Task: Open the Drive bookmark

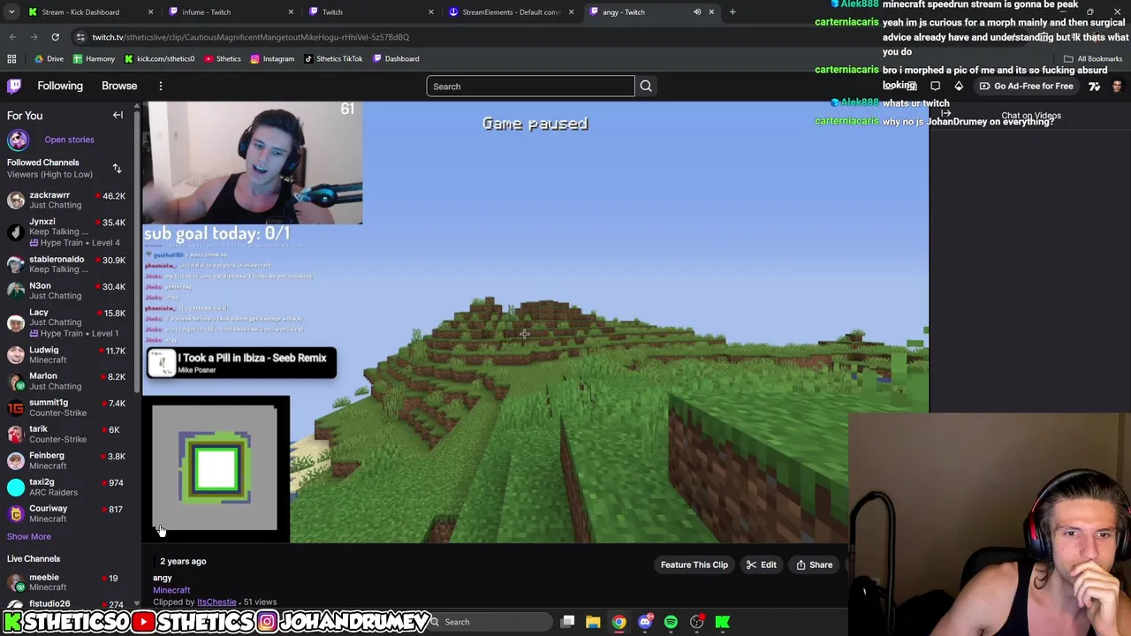Action: (x=49, y=58)
